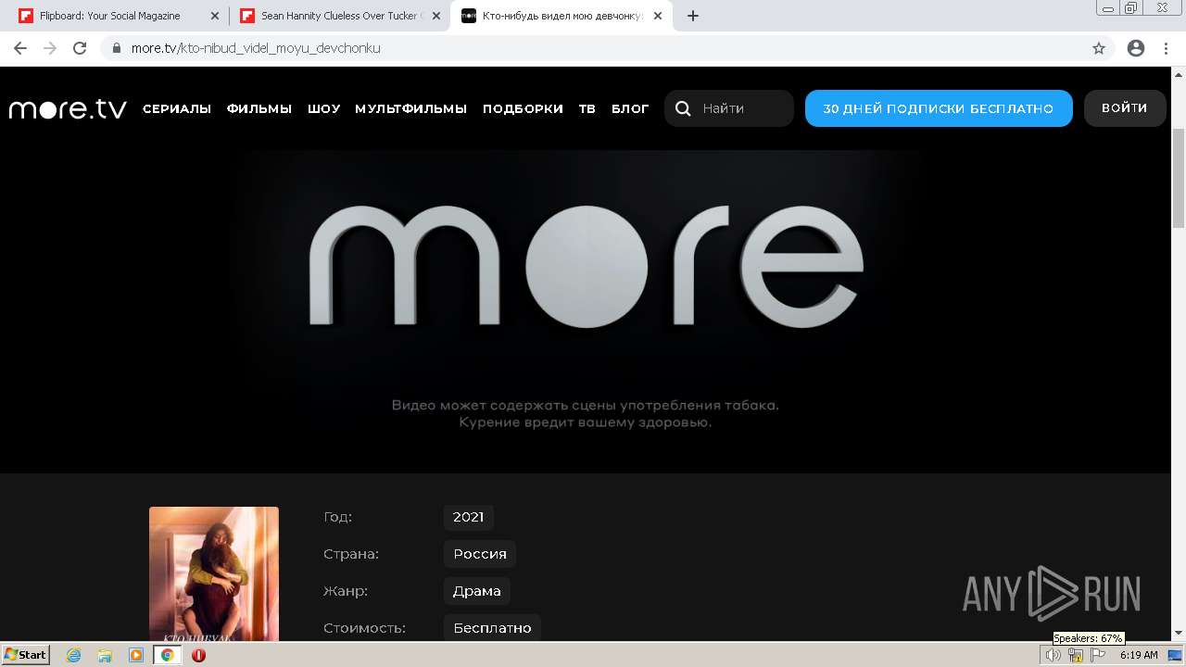
Task: Click the address bar URL
Action: point(256,48)
